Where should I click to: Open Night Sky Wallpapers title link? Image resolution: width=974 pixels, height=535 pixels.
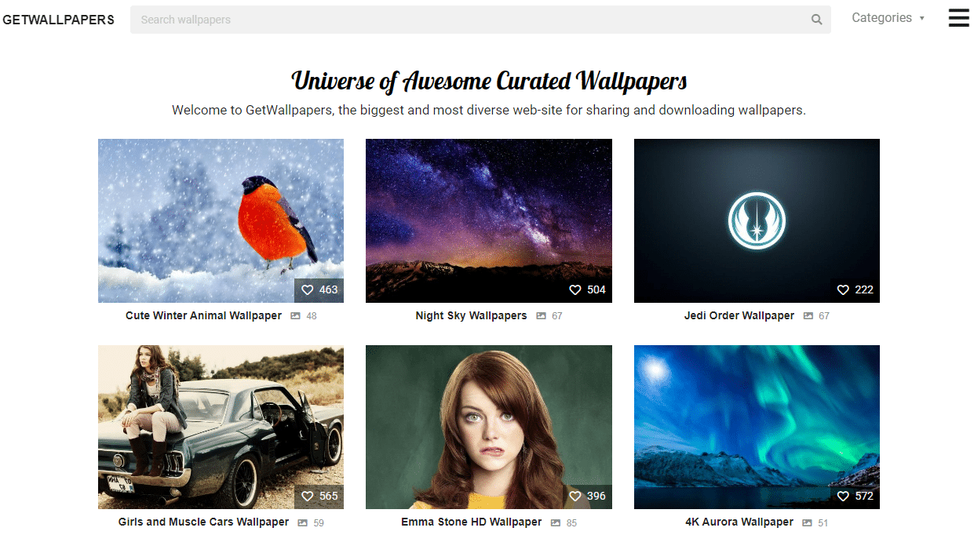click(x=471, y=315)
